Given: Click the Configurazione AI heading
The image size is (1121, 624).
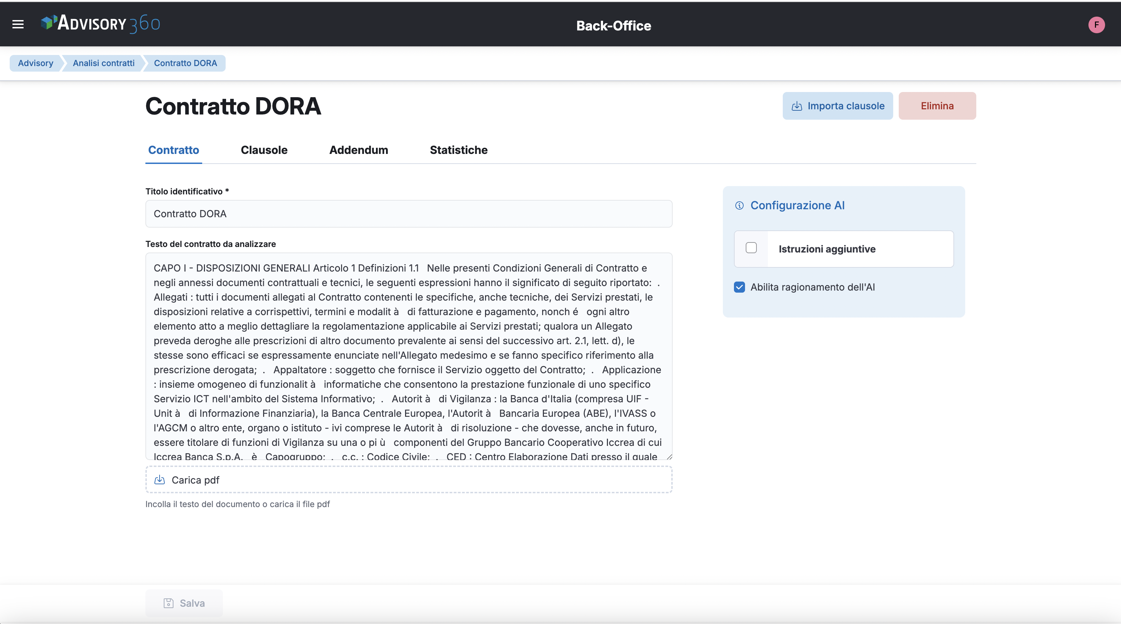Looking at the screenshot, I should coord(797,205).
